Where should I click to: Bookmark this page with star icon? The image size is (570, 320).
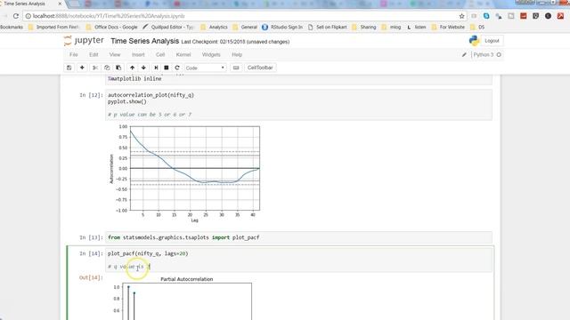tap(461, 16)
